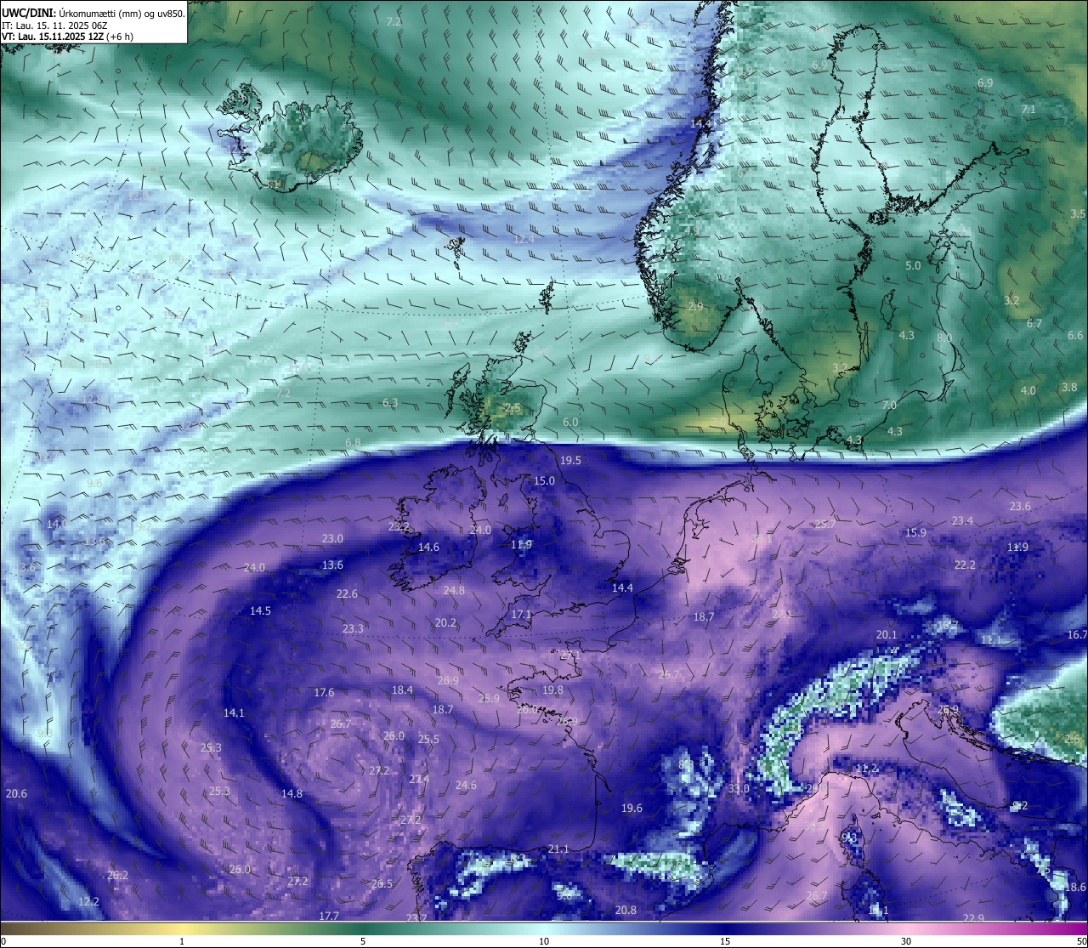Viewport: 1088px width, 948px height.
Task: Click the 23.3 value in the Atlantic
Action: click(x=353, y=628)
